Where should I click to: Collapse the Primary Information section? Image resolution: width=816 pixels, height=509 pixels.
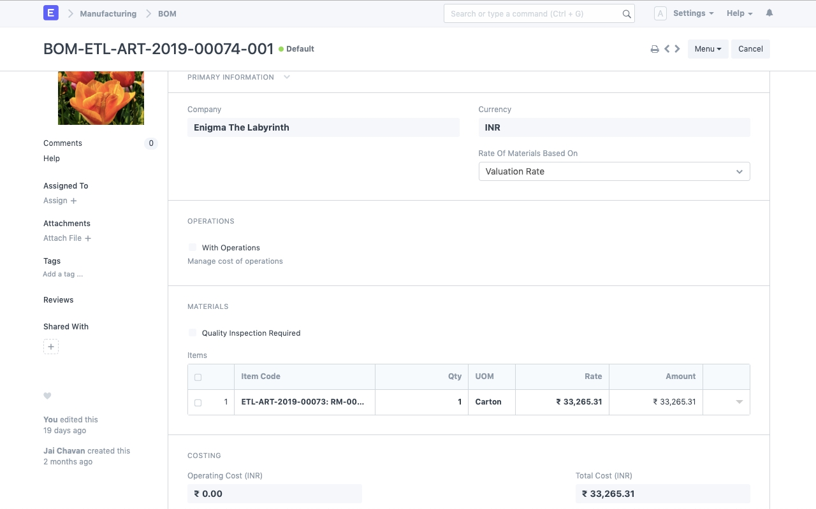[x=287, y=77]
